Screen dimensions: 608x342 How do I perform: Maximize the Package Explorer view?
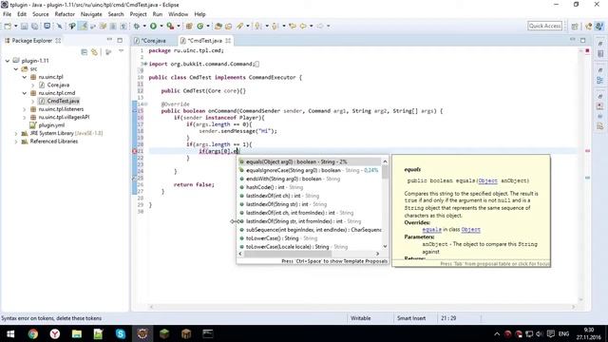point(120,40)
